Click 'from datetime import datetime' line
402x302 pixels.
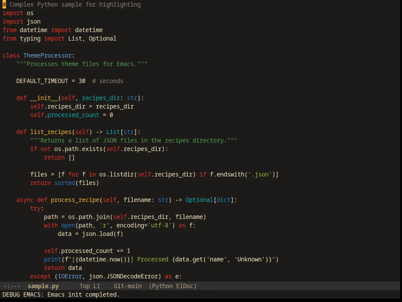(52, 30)
